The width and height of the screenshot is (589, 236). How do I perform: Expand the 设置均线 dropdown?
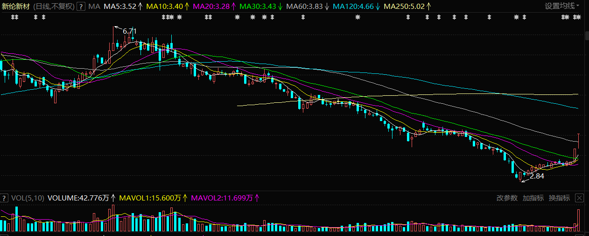pos(562,6)
